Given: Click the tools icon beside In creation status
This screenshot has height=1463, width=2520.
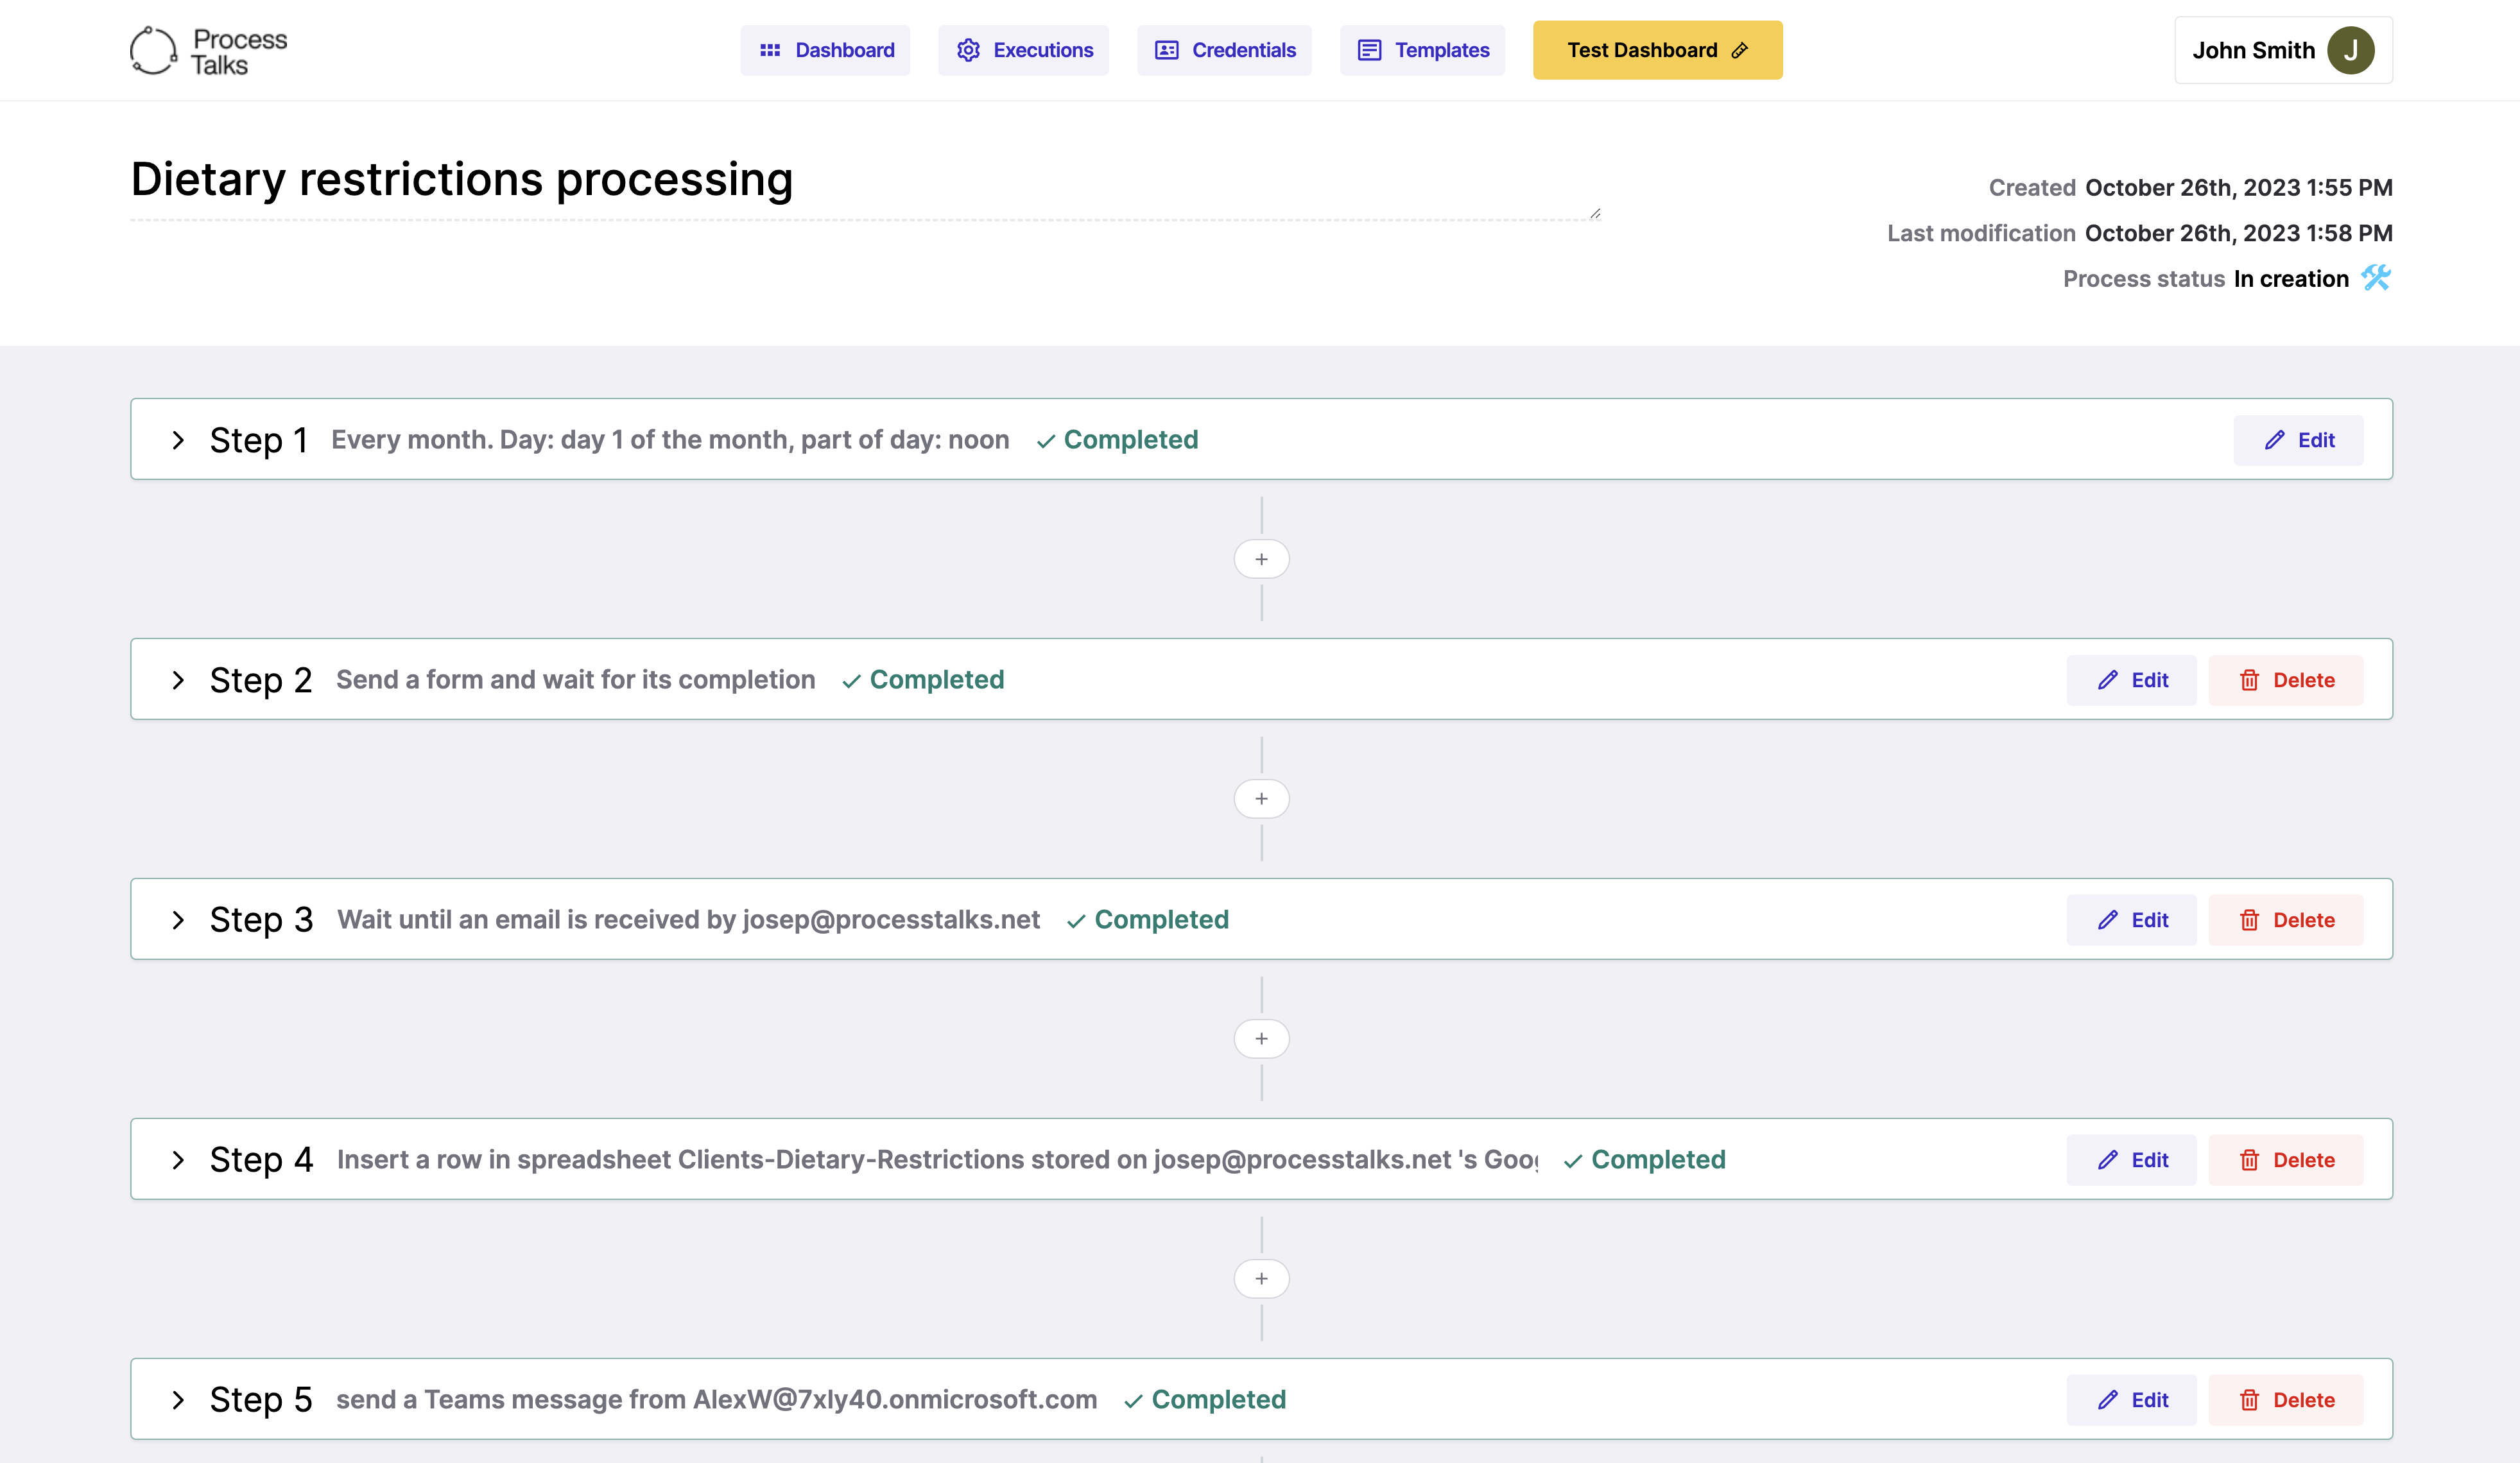Looking at the screenshot, I should [2376, 278].
